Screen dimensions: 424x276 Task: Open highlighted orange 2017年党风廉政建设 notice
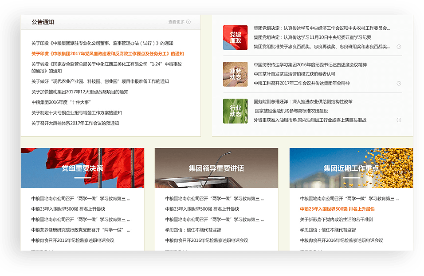[x=107, y=54]
